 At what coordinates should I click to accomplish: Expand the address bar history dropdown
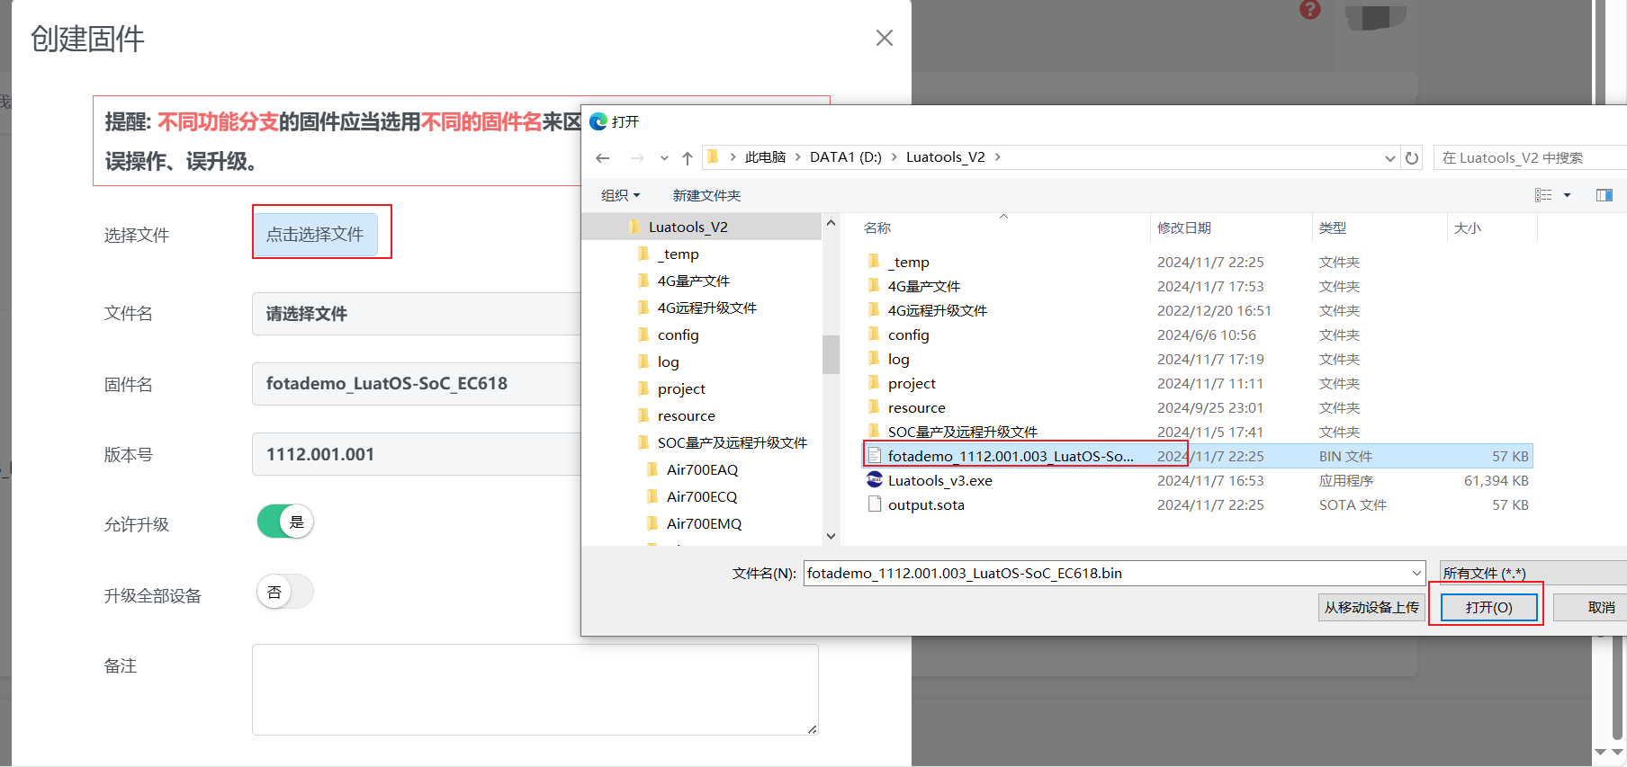[x=1390, y=158]
